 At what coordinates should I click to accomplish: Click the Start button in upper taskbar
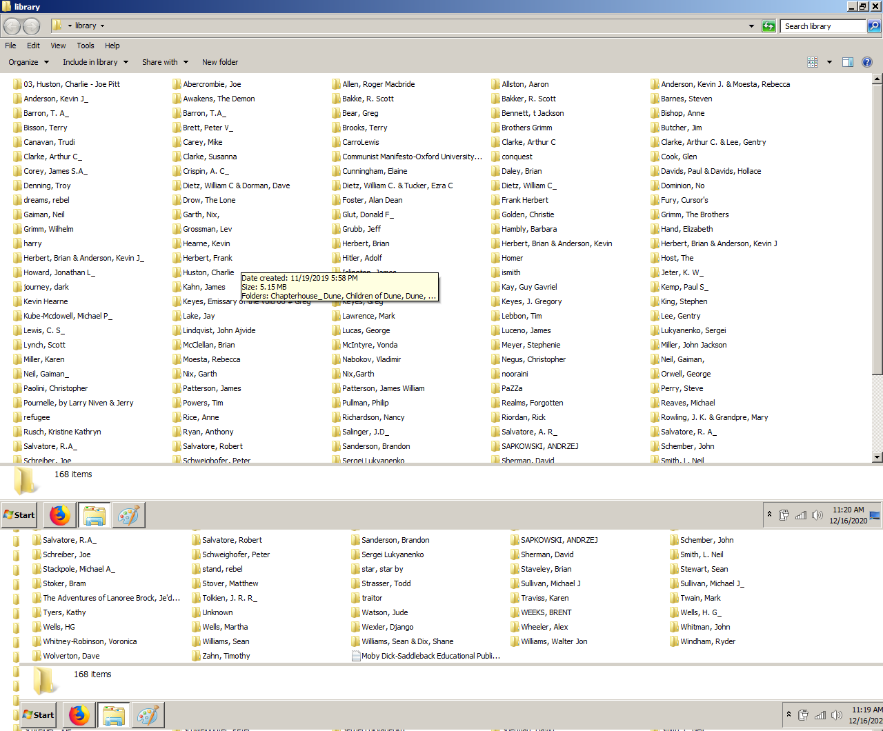pyautogui.click(x=19, y=515)
